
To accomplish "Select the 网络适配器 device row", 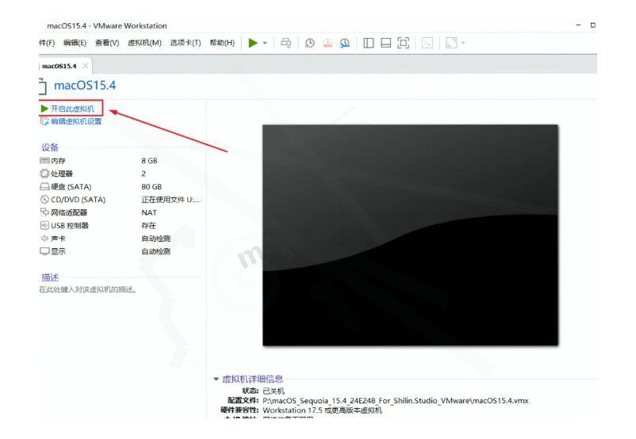I will pos(120,212).
